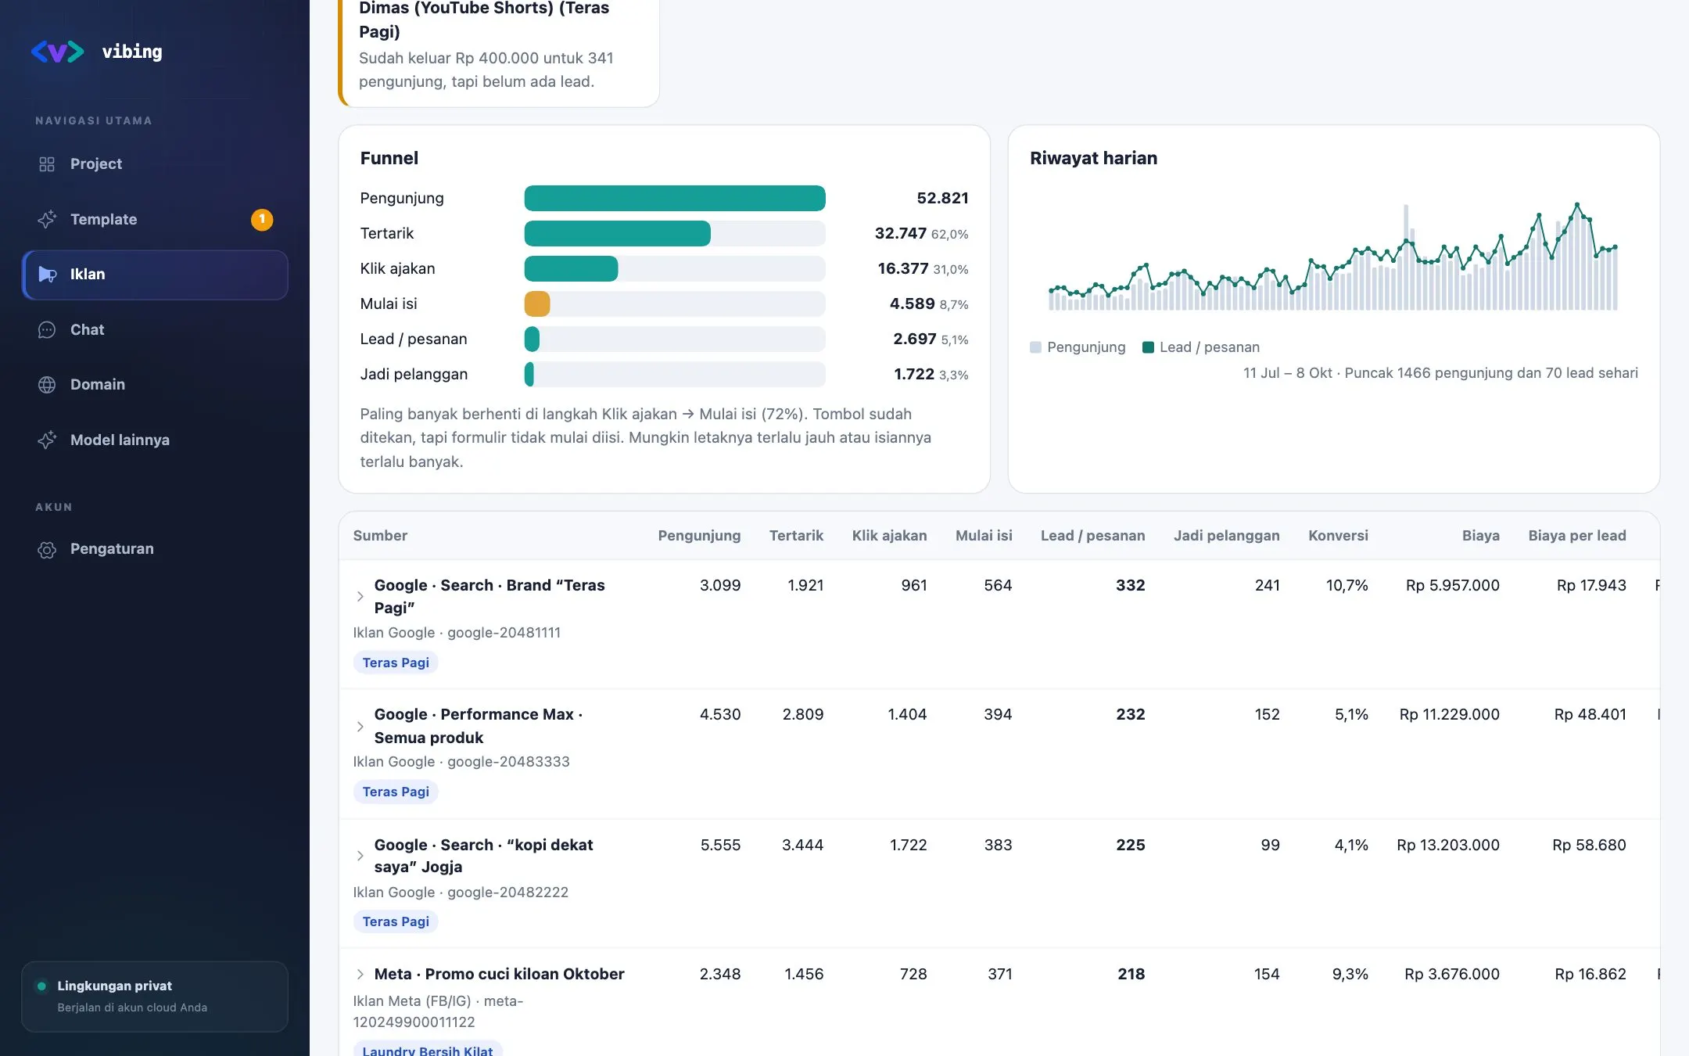
Task: Open Project via its grid icon
Action: pos(47,164)
